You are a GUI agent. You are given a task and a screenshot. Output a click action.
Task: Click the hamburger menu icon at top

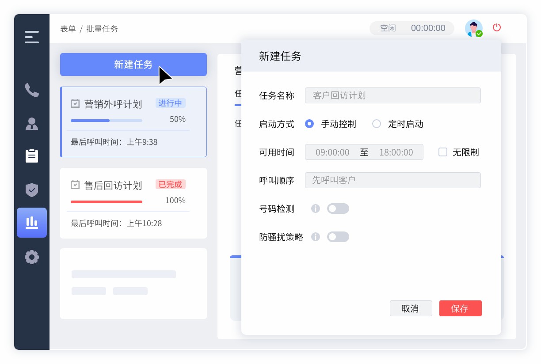(x=31, y=38)
